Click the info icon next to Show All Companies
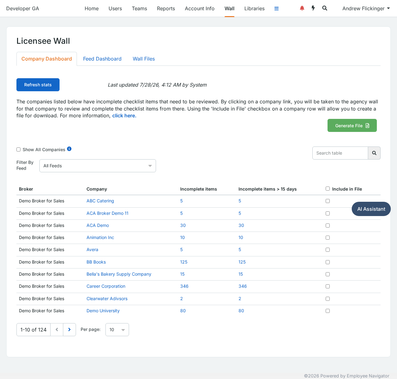This screenshot has width=397, height=379. point(69,149)
